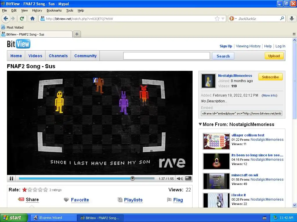This screenshot has width=297, height=222.
Task: Click the BitView logo
Action: point(19,44)
